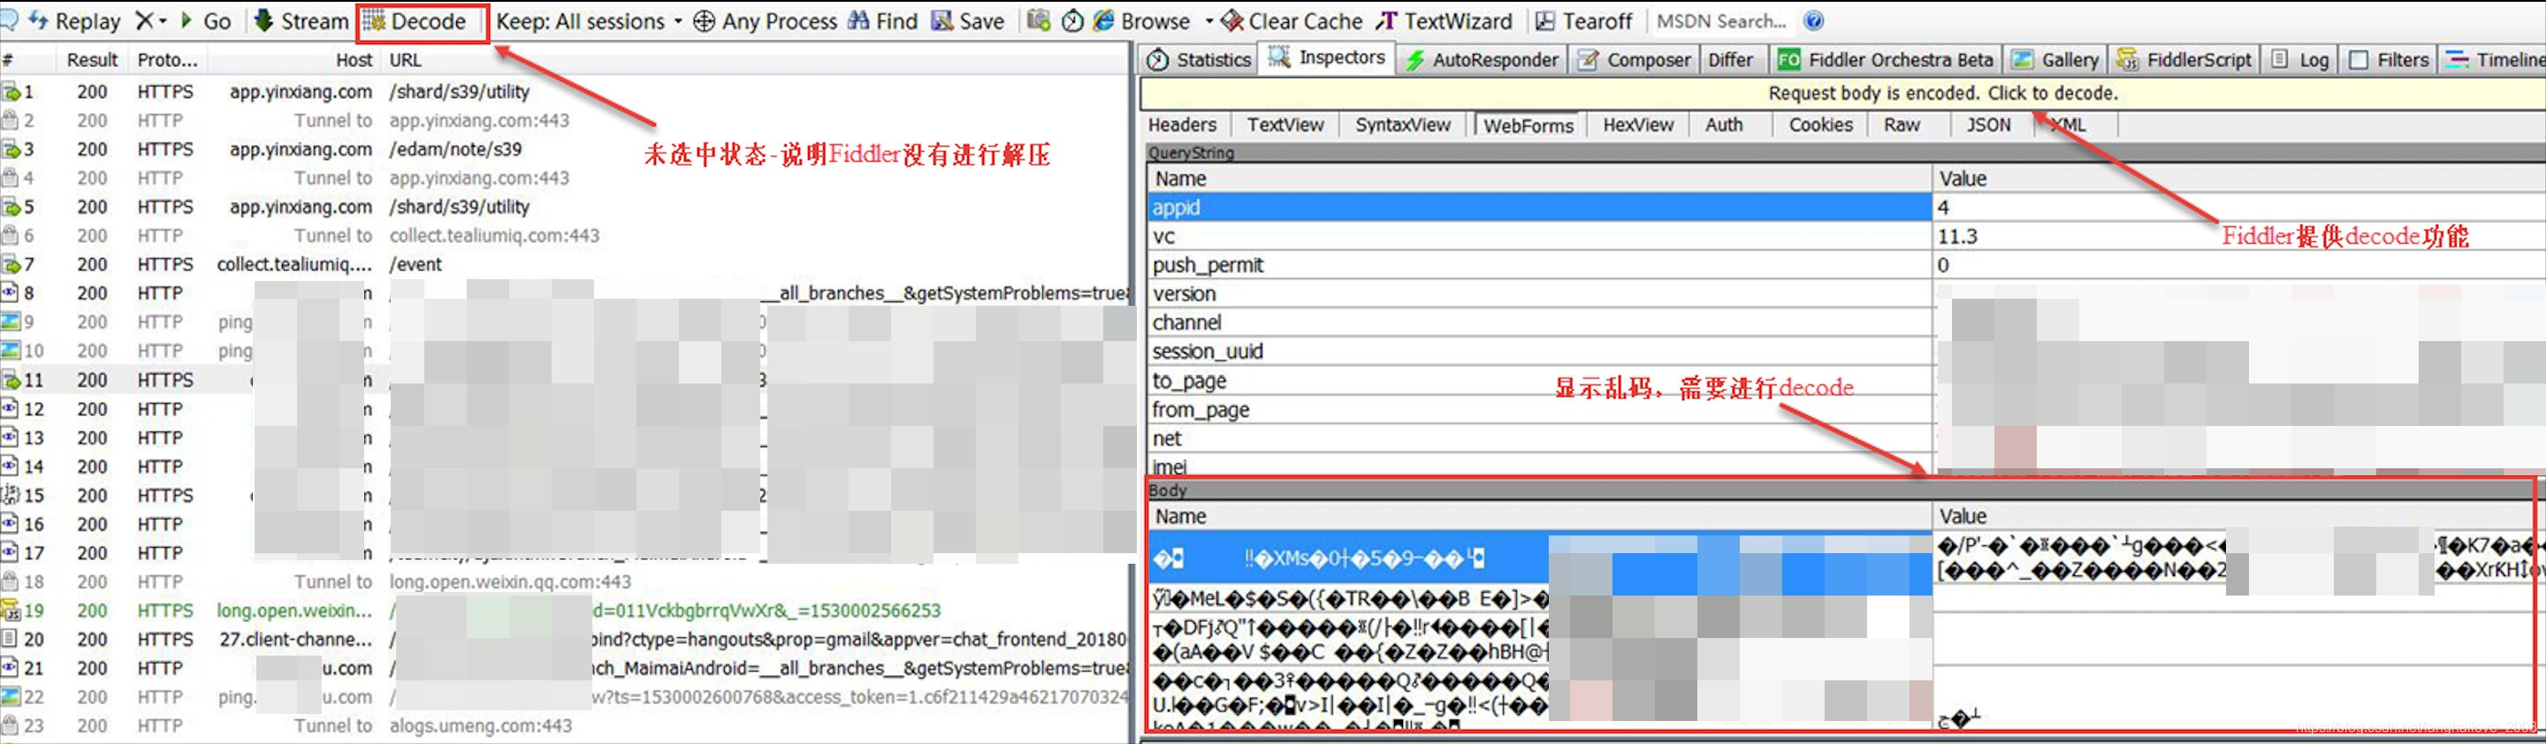Open the FiddlerScript tab
The width and height of the screenshot is (2546, 744).
[2184, 59]
